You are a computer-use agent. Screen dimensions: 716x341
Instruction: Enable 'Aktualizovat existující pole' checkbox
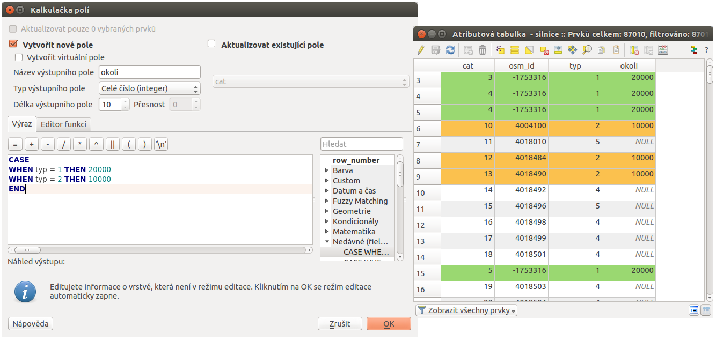(211, 45)
